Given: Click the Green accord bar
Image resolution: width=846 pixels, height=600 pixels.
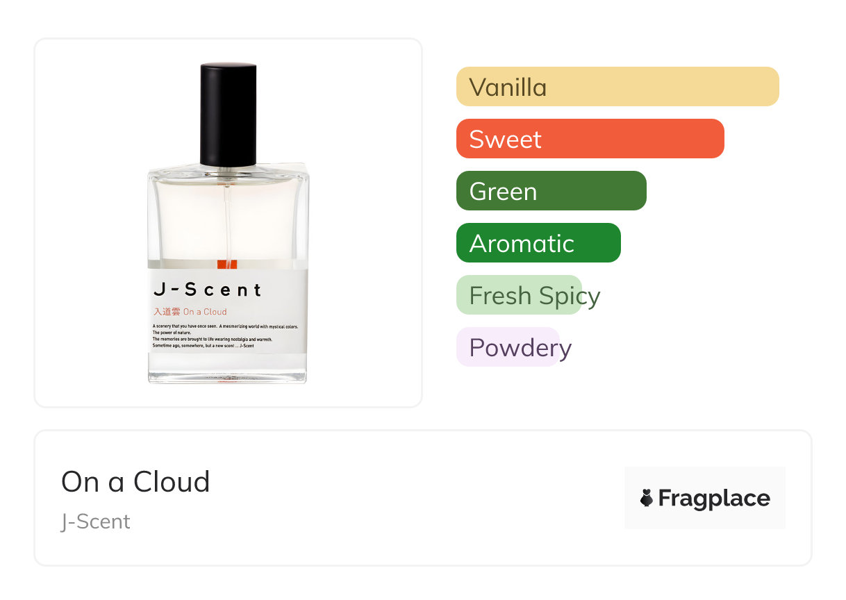Looking at the screenshot, I should pos(551,191).
